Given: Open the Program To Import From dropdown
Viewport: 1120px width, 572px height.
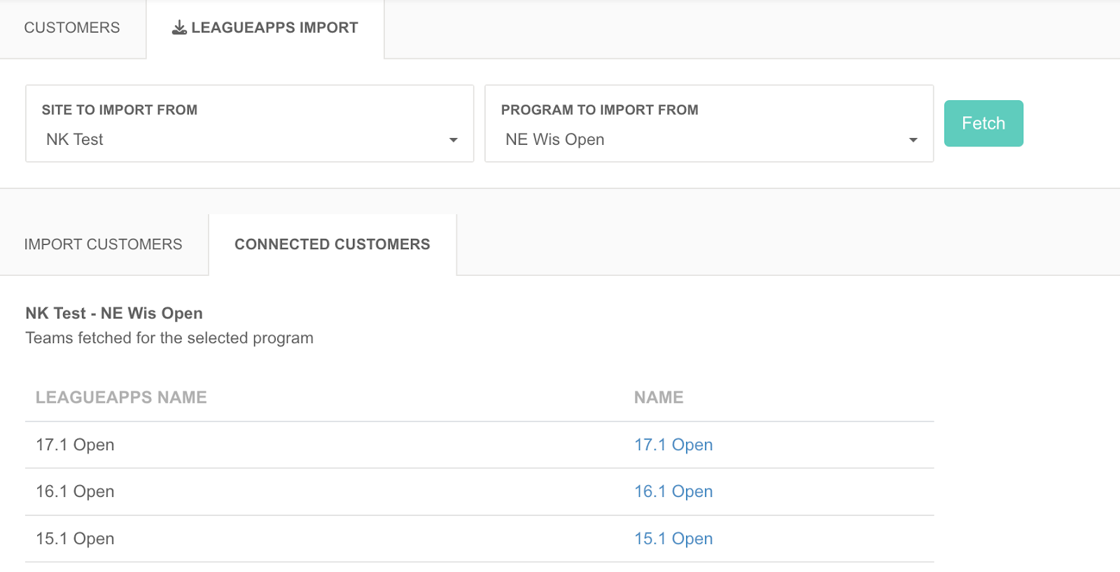Looking at the screenshot, I should point(709,124).
